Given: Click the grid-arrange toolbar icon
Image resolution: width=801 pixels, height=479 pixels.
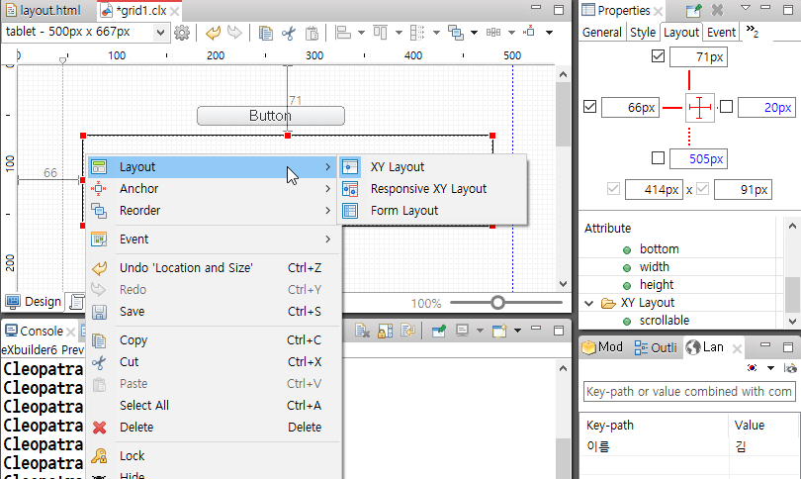Looking at the screenshot, I should coord(493,33).
